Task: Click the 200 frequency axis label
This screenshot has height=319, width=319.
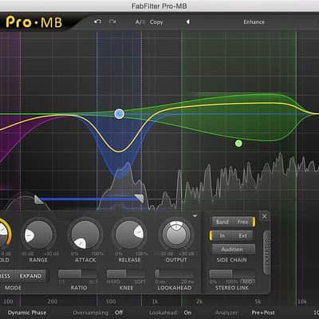Action: (x=53, y=301)
